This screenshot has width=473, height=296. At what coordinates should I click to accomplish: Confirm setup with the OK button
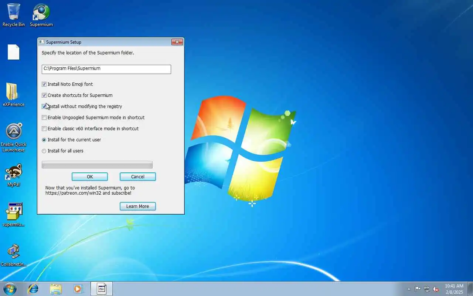point(90,177)
